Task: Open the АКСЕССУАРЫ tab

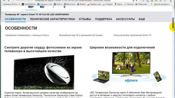Action: [x=125, y=19]
